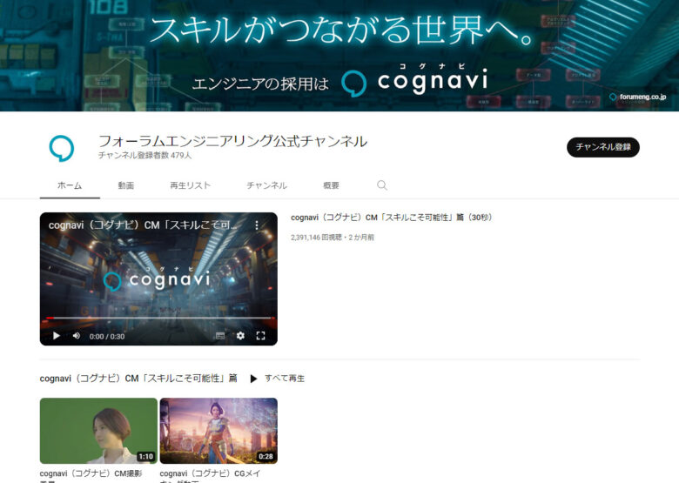
Task: Open the cognavi CGメイキング video title
Action: (x=210, y=475)
